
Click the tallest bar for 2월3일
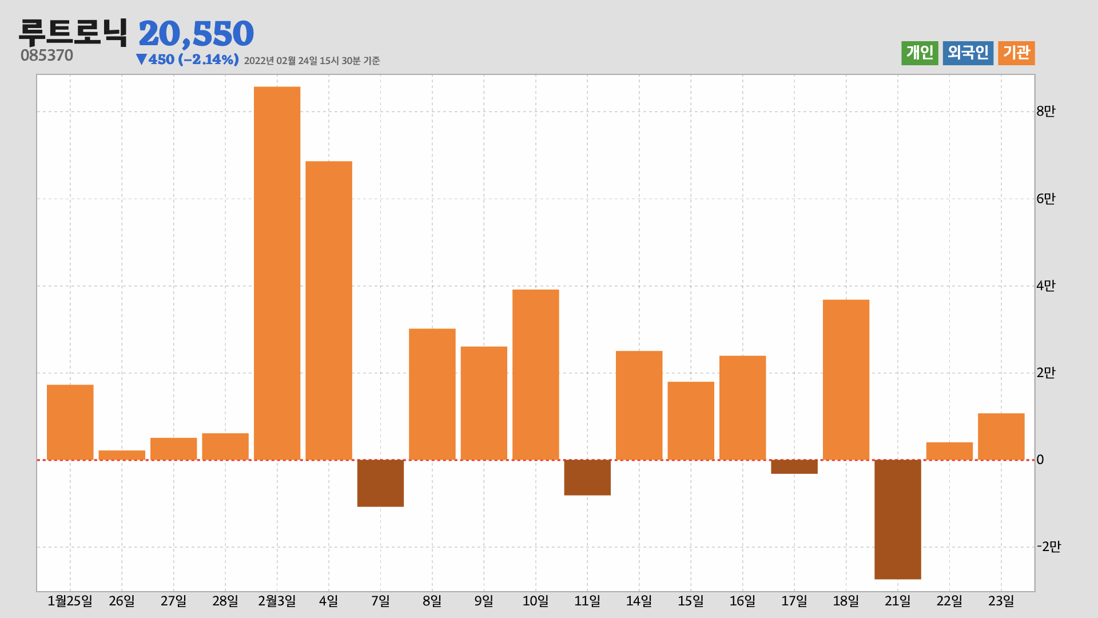(x=277, y=273)
